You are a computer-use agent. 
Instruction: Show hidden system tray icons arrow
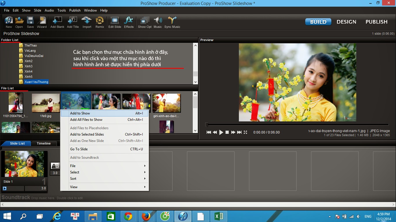(x=330, y=217)
